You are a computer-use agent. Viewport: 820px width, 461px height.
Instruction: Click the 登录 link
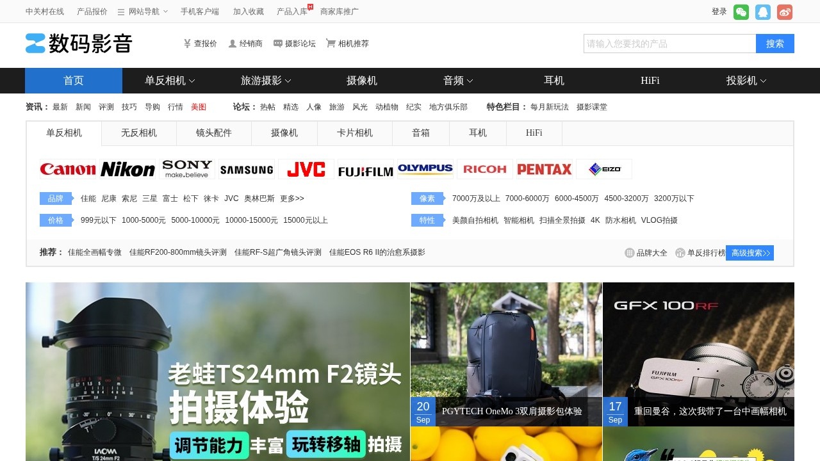(719, 12)
